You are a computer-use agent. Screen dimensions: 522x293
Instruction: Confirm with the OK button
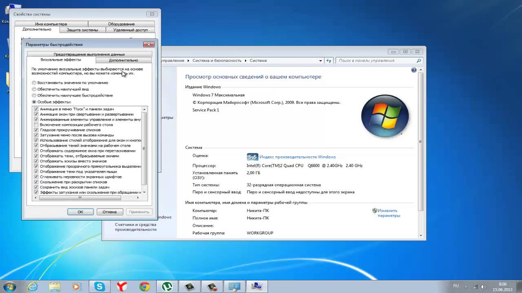coord(80,212)
